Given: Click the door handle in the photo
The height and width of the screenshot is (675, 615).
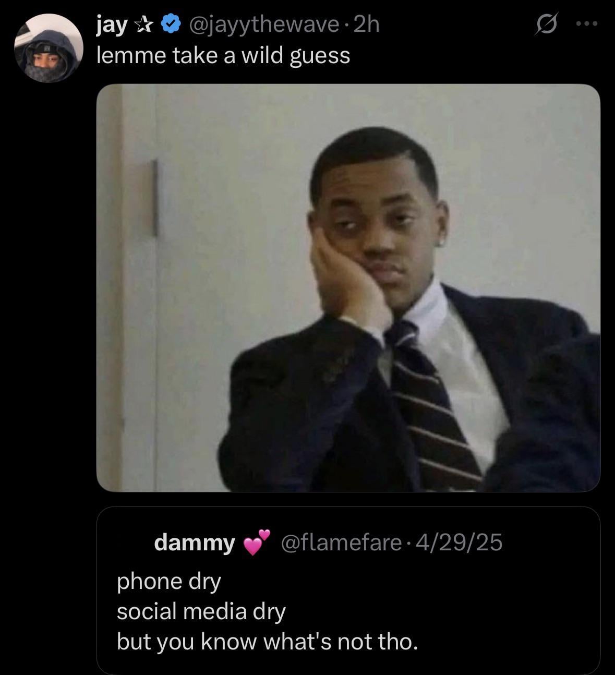Looking at the screenshot, I should click(154, 198).
